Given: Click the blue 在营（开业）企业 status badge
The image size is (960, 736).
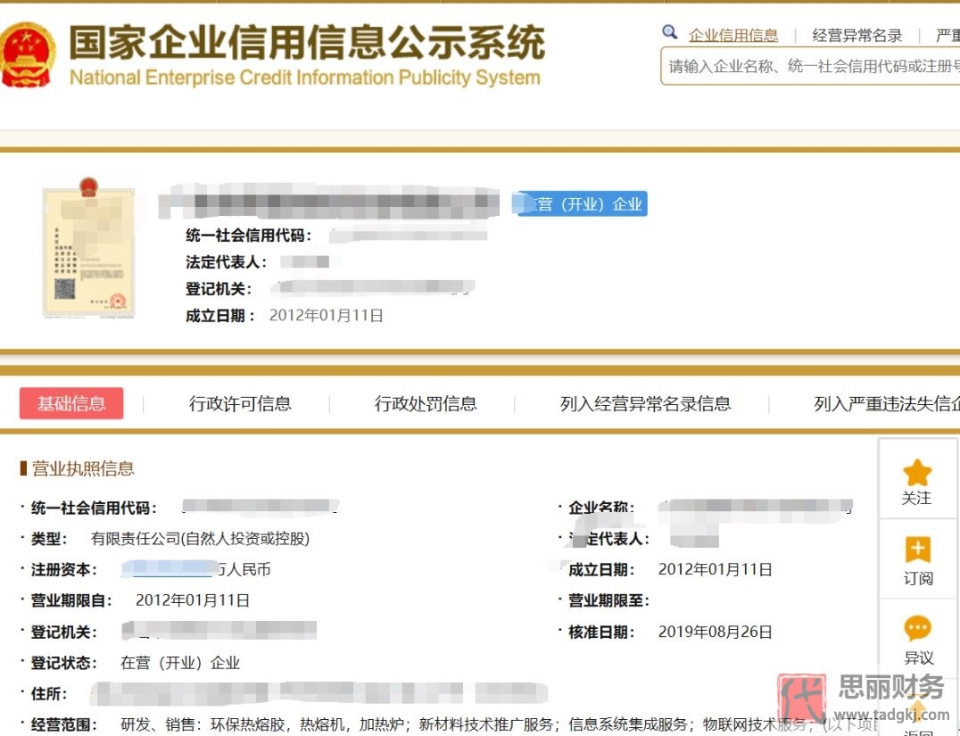Looking at the screenshot, I should (580, 203).
